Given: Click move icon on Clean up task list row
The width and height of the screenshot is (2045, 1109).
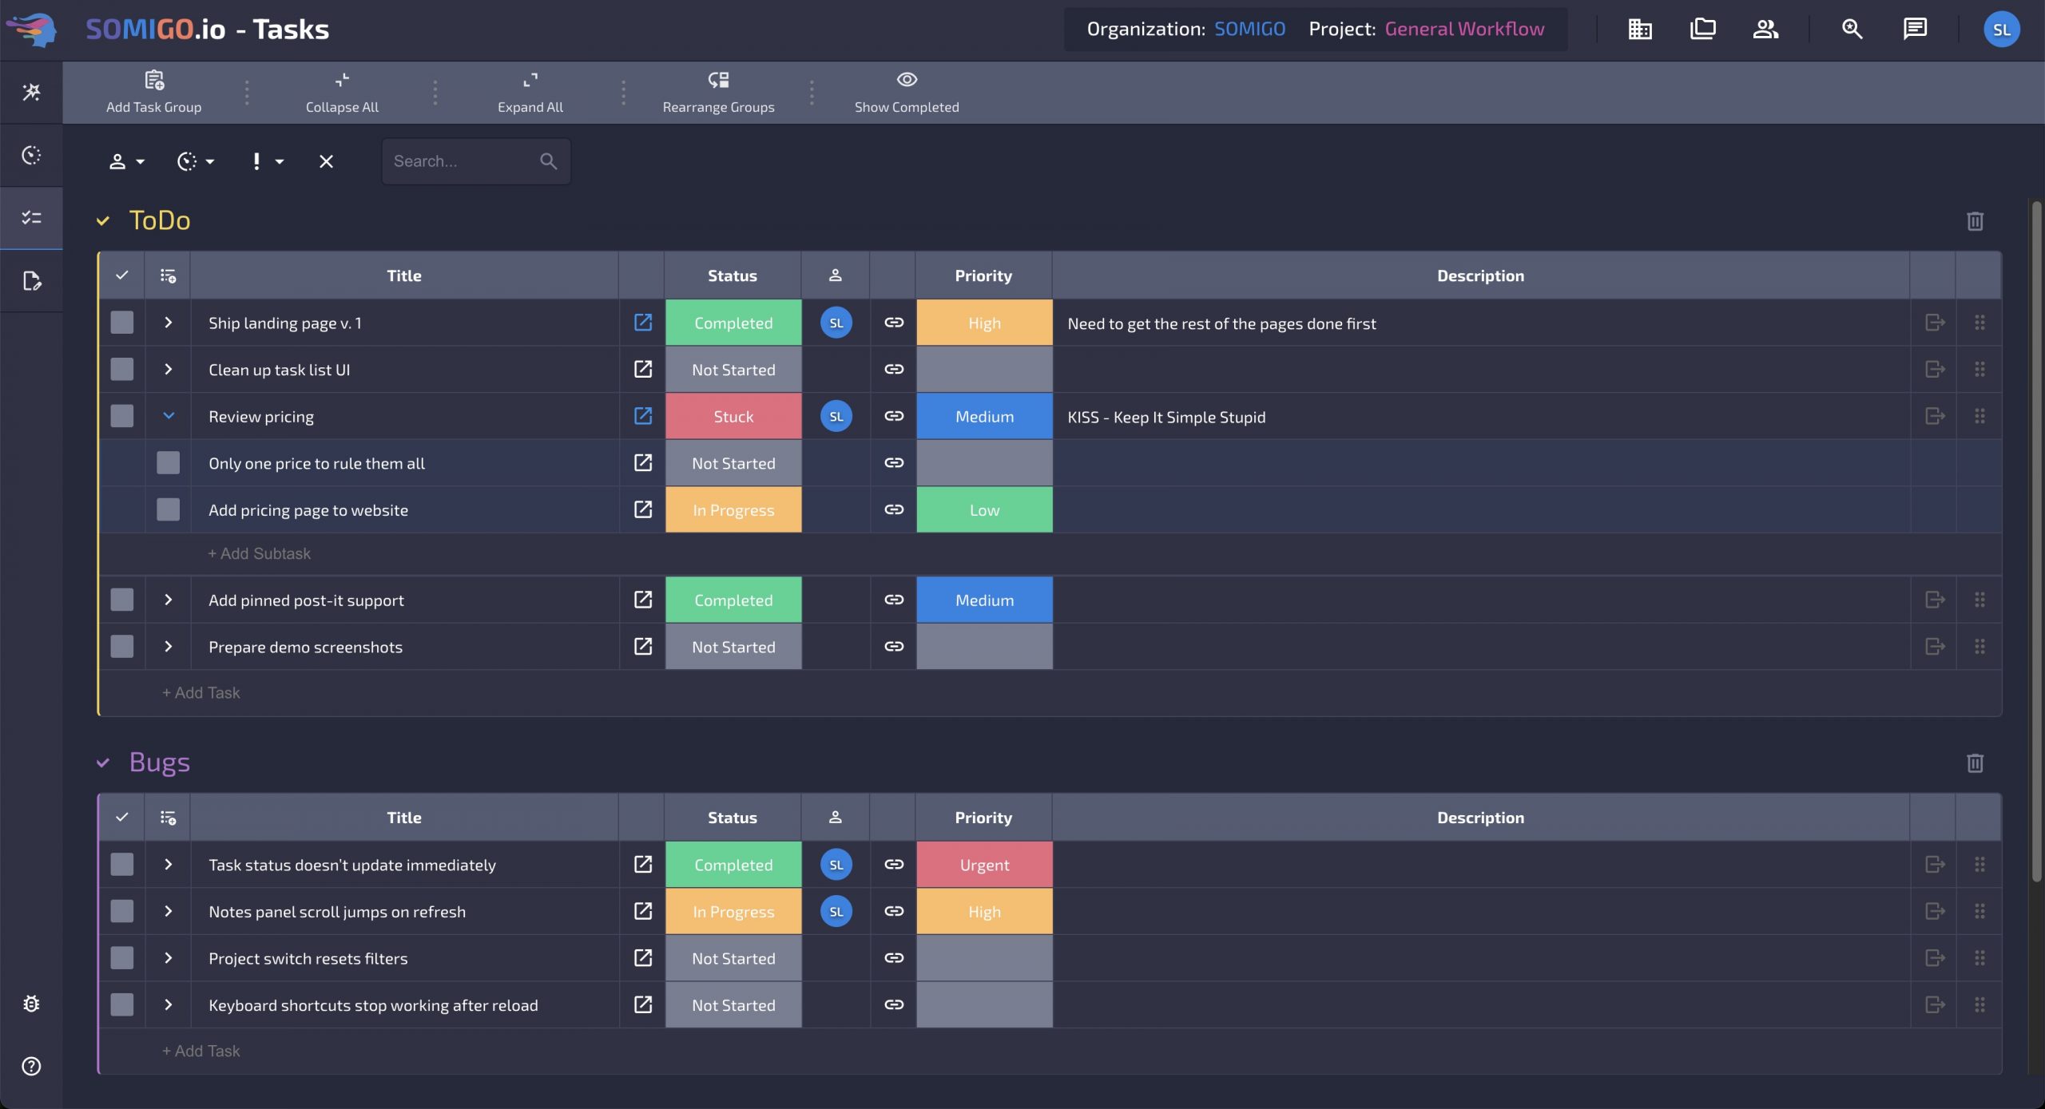Looking at the screenshot, I should click(x=1934, y=369).
